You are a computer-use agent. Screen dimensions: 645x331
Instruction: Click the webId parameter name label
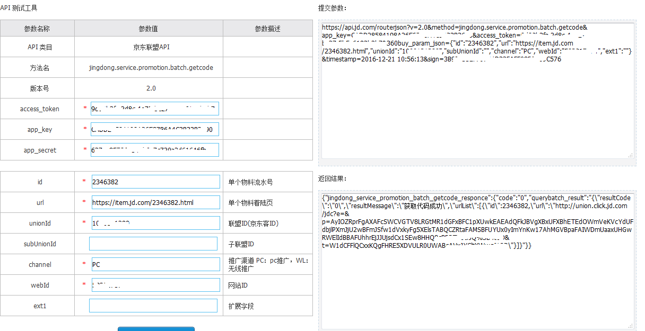click(40, 285)
